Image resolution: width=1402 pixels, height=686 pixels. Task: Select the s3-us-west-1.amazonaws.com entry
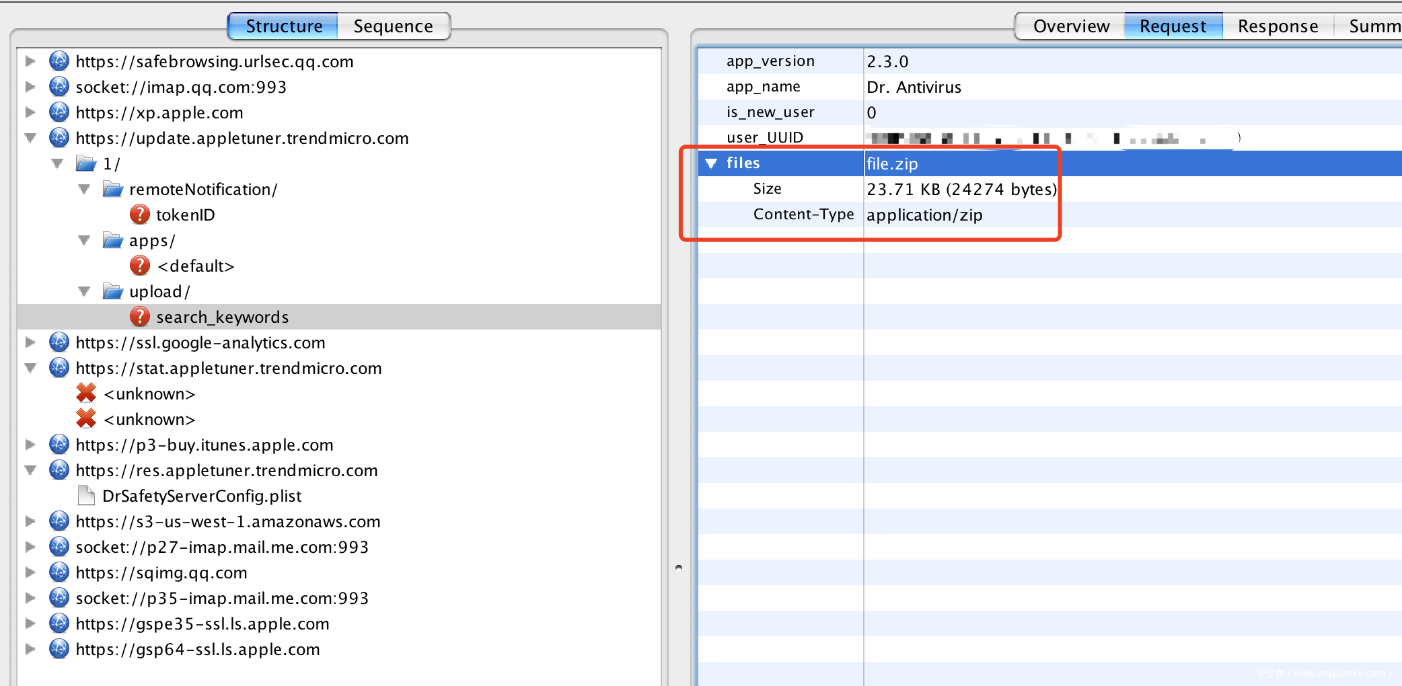227,521
